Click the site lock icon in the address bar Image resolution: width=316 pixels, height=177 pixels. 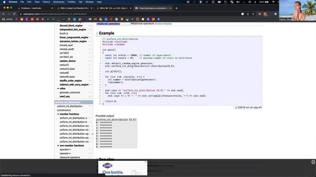[x=21, y=14]
